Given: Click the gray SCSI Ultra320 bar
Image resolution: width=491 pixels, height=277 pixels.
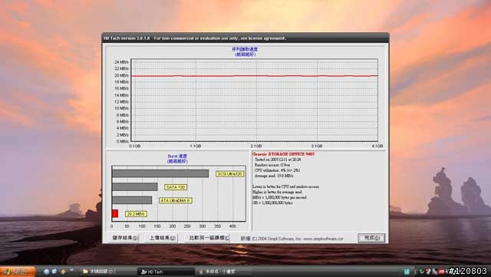Looking at the screenshot, I should tap(160, 173).
